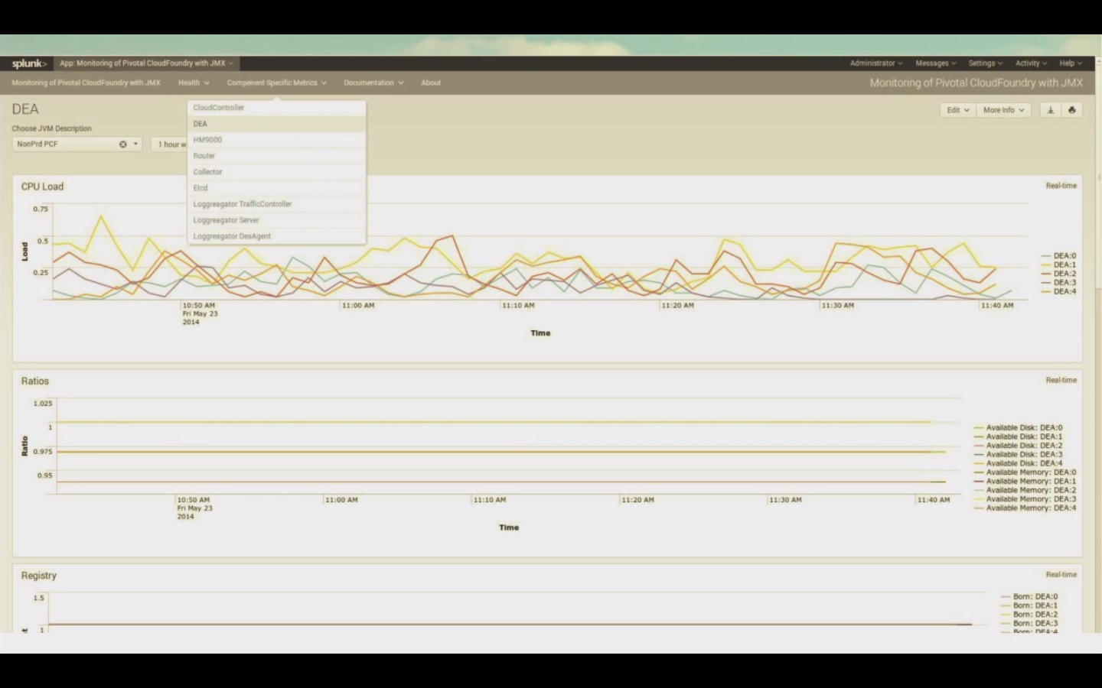Open the App: Monitoring of Pivotal CloudFoundry dropdown

pos(146,63)
